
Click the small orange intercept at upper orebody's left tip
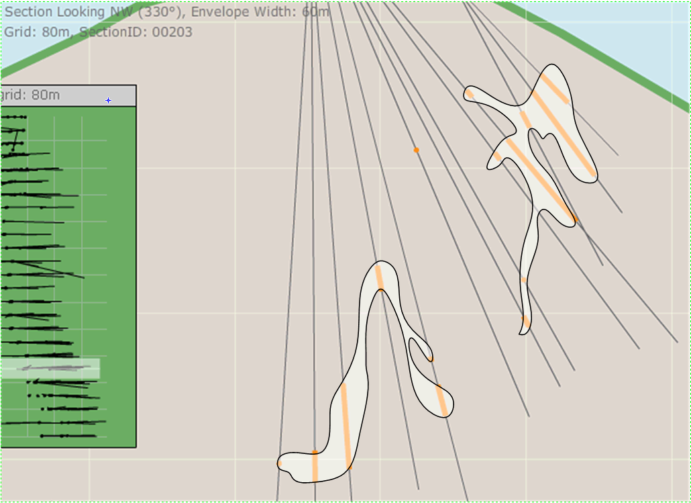click(470, 94)
